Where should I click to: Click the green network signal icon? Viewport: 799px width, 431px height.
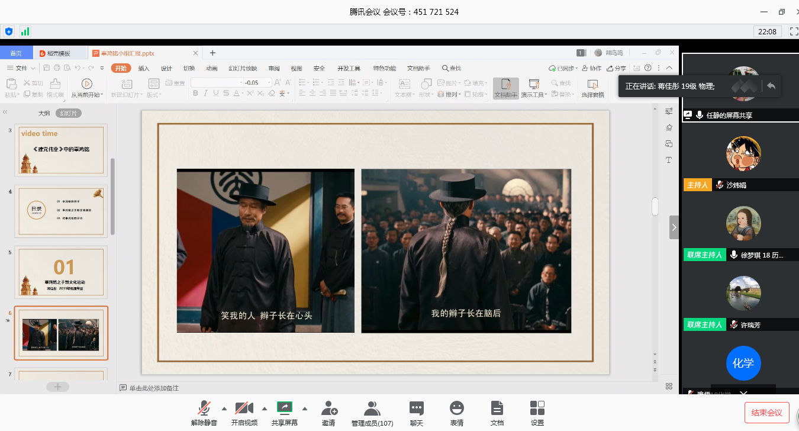click(25, 31)
